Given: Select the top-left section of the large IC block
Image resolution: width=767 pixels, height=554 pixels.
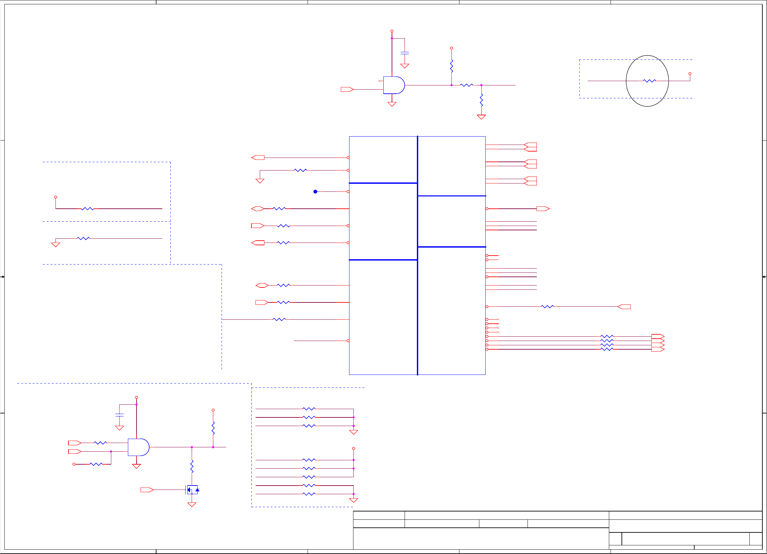Looking at the screenshot, I should coord(383,160).
